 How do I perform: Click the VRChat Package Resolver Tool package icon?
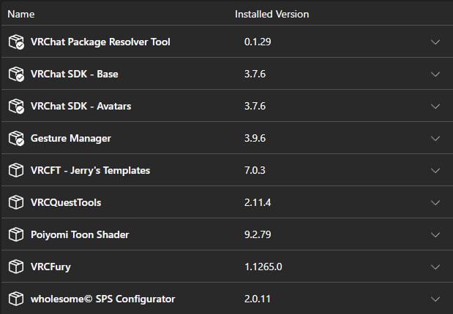[x=17, y=42]
